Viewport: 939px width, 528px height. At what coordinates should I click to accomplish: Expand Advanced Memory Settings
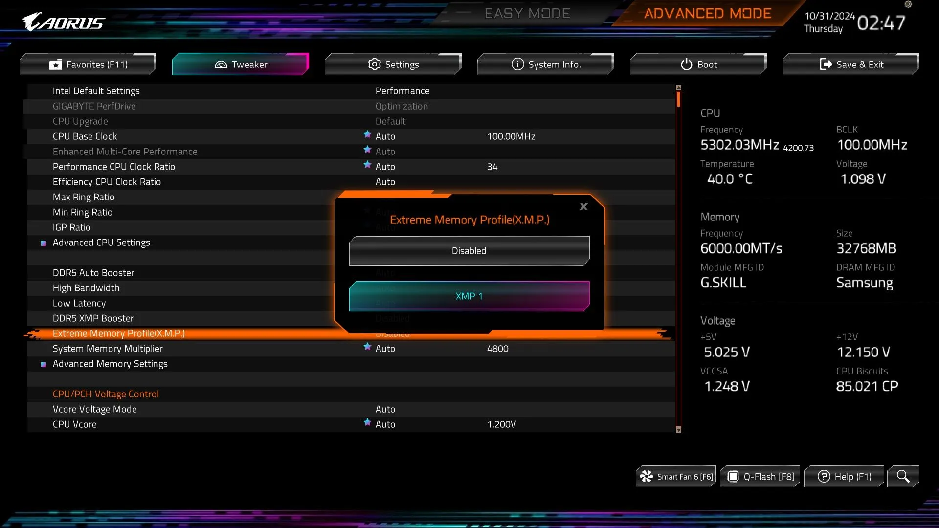click(110, 364)
